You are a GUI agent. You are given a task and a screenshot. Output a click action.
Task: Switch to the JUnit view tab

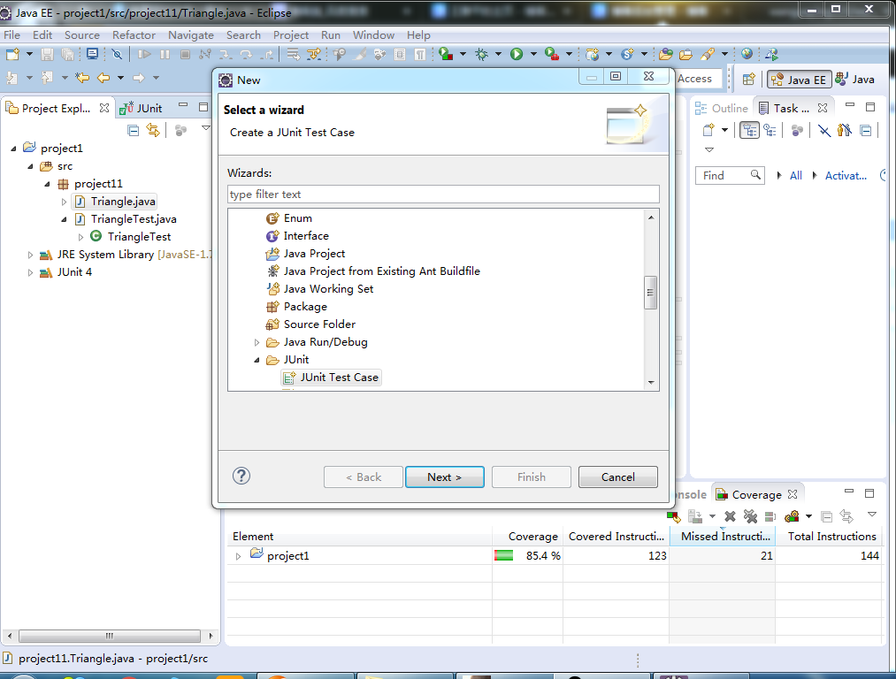tap(142, 108)
